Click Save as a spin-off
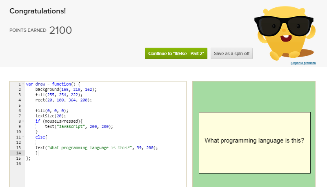Viewport: 327px width, 187px height. [231, 53]
